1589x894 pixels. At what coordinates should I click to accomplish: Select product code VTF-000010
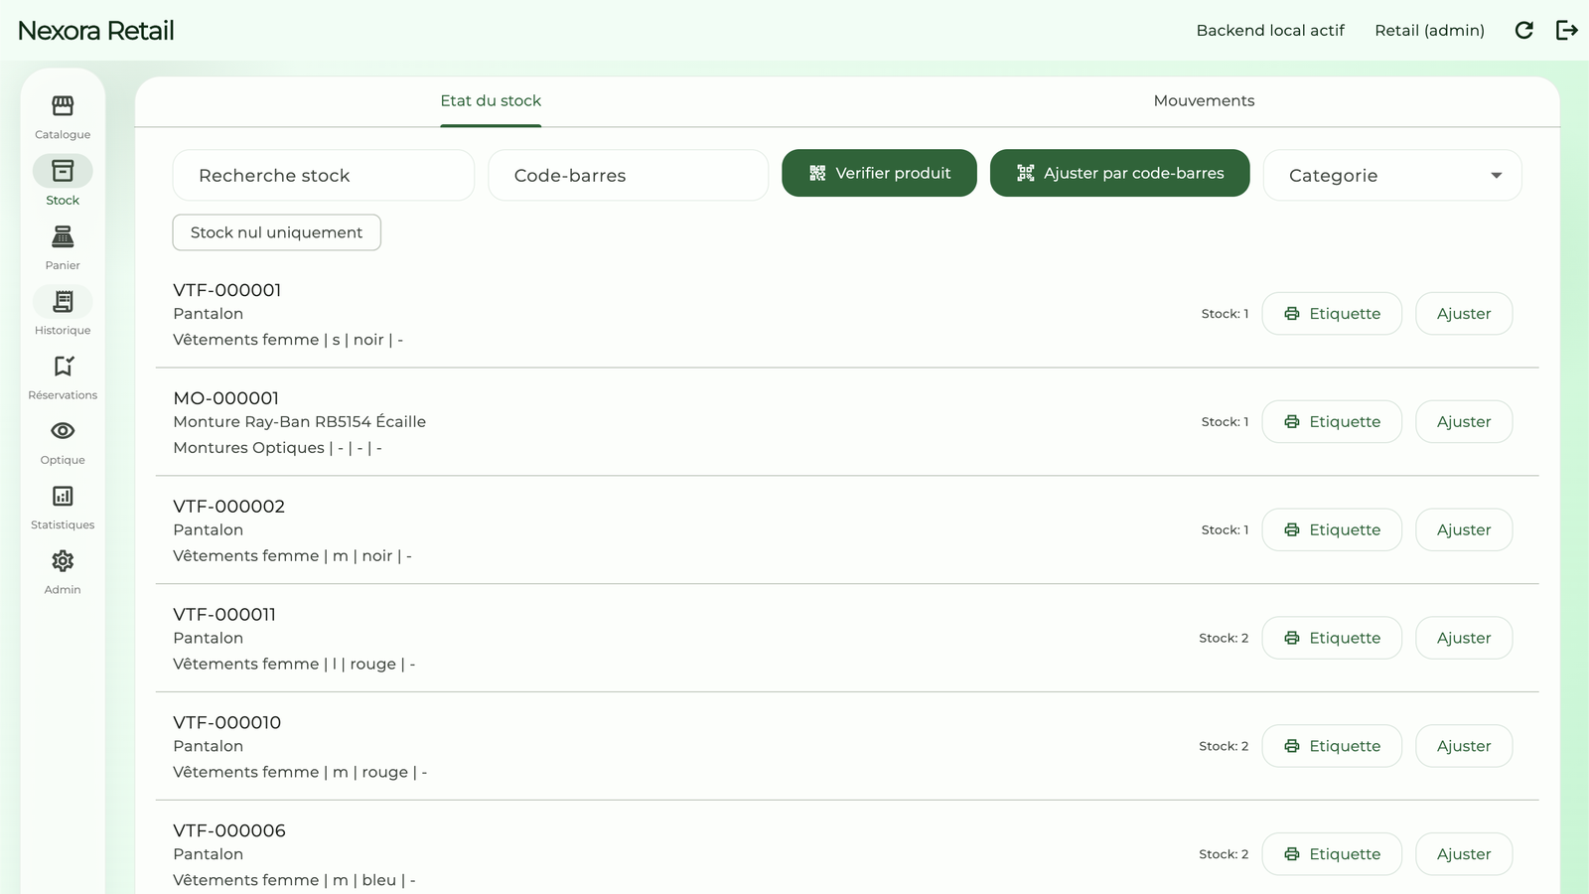[x=227, y=723]
